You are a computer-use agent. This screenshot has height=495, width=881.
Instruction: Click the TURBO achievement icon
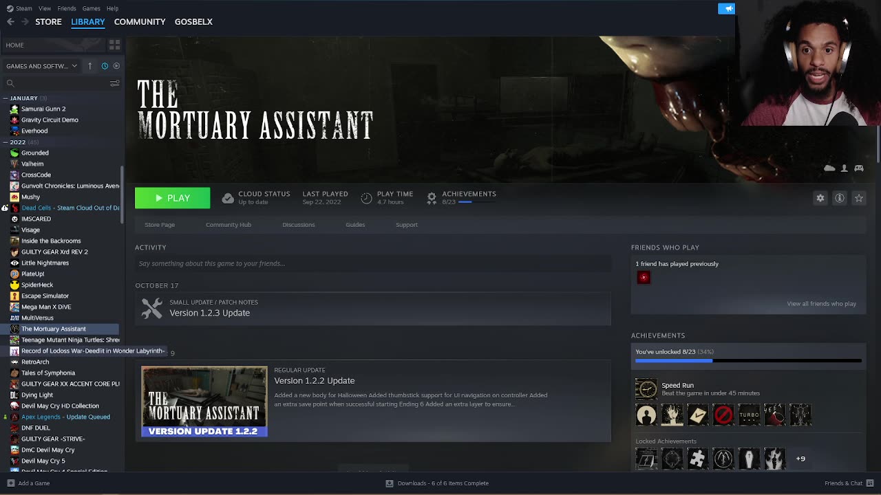tap(749, 415)
